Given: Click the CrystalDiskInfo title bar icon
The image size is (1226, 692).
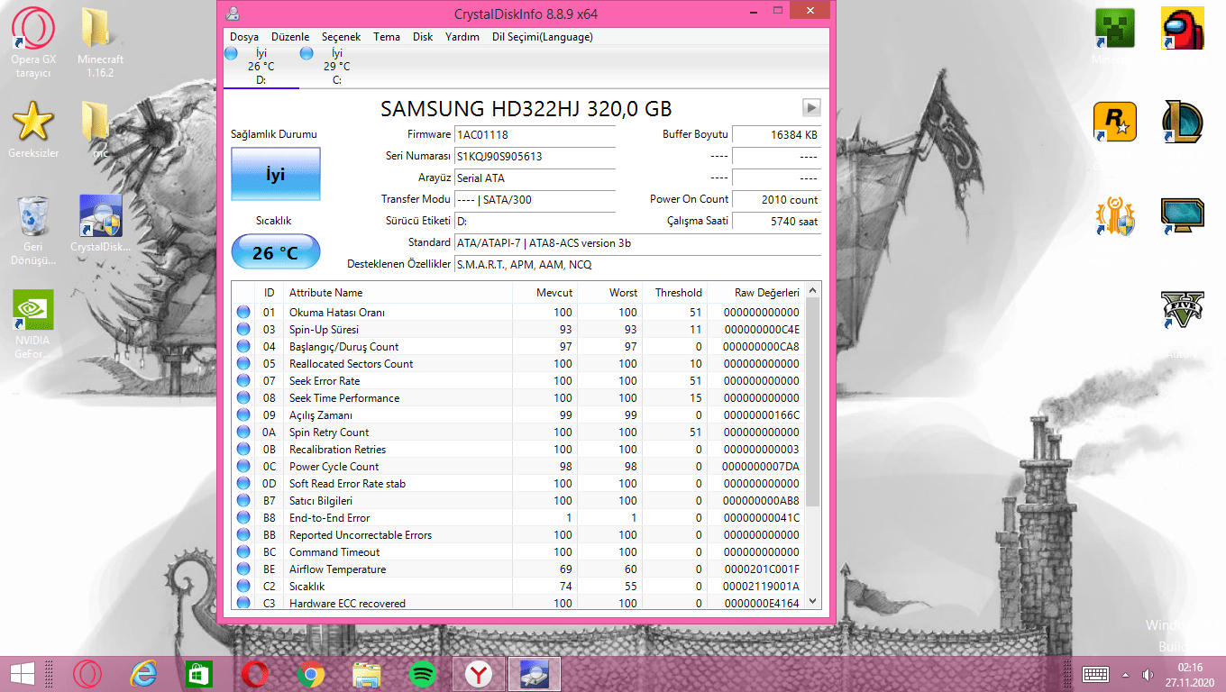Looking at the screenshot, I should [233, 14].
